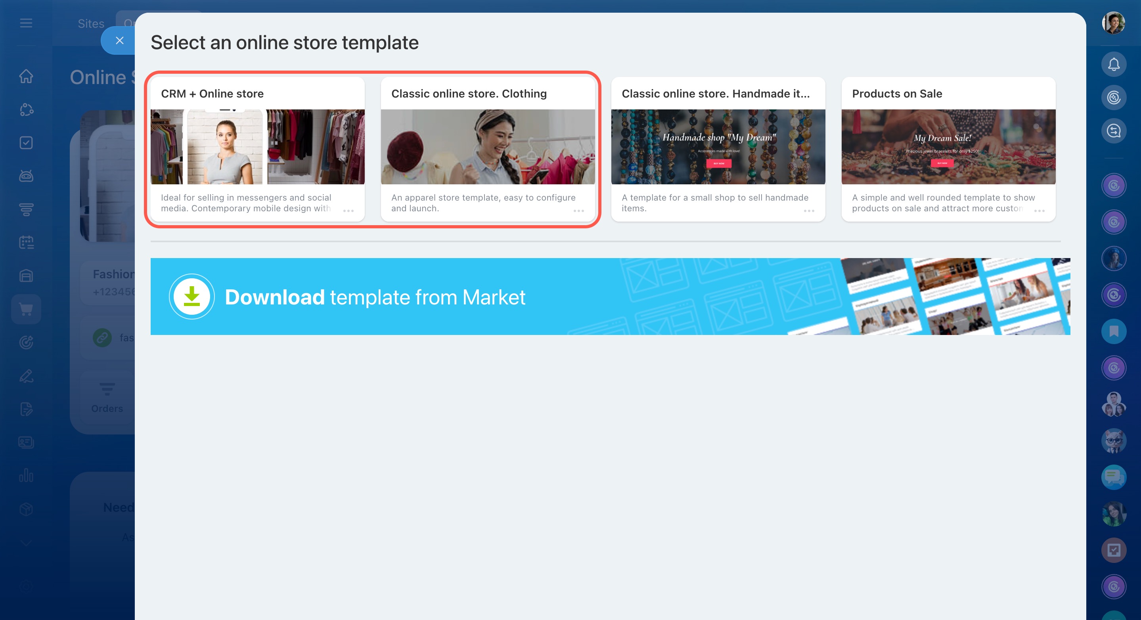Expand options on CRM + Online store card
The width and height of the screenshot is (1141, 620).
(348, 211)
